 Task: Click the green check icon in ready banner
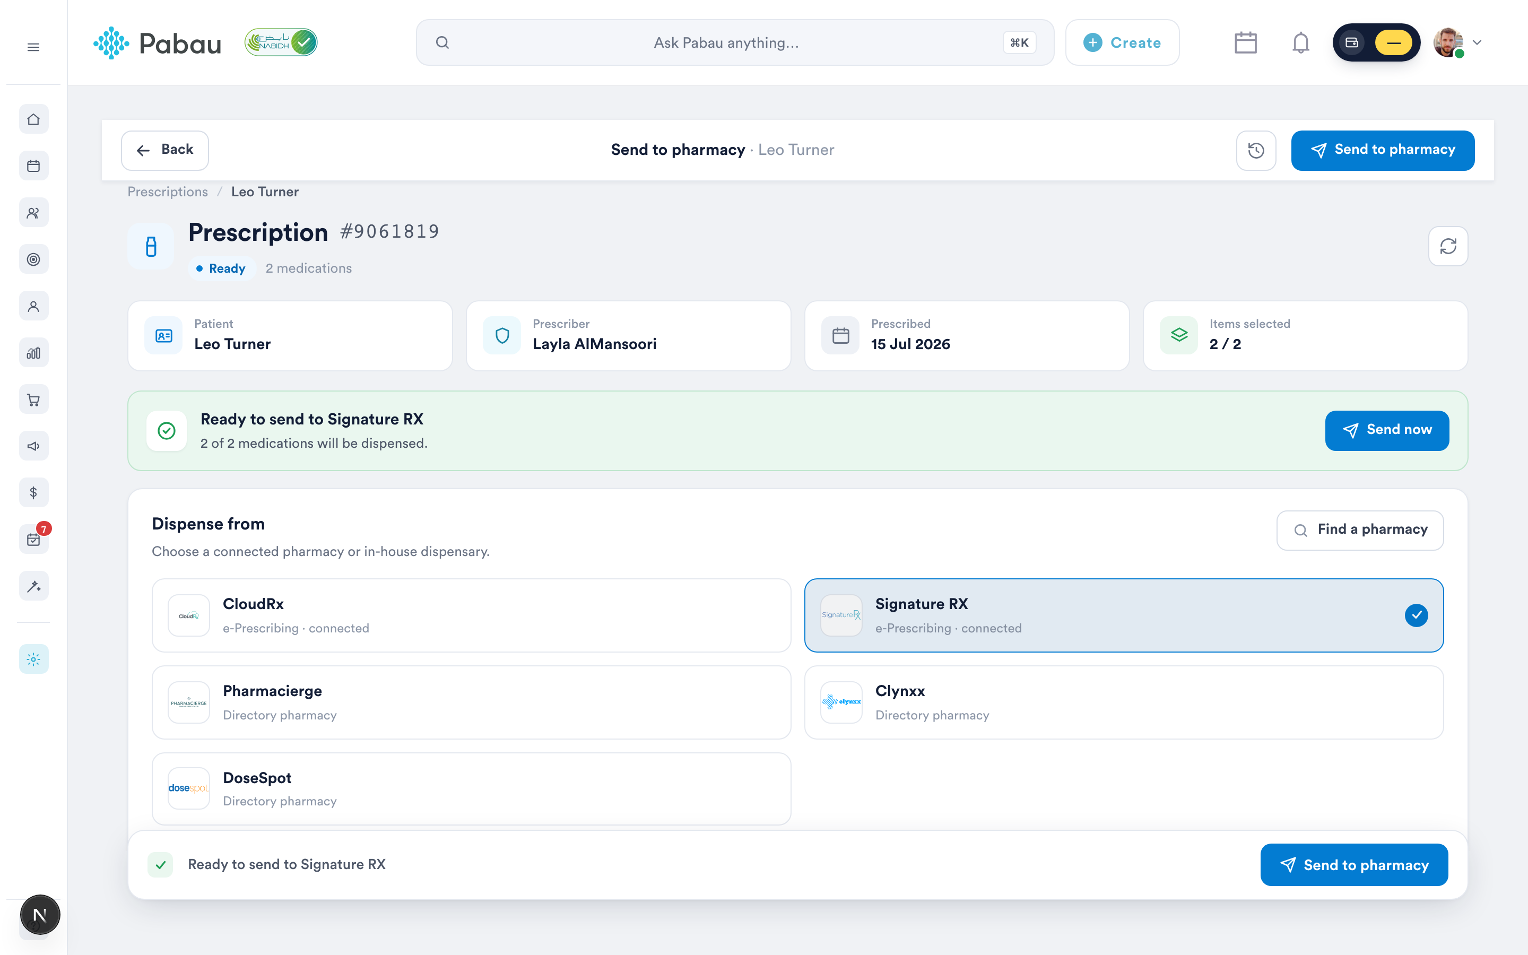tap(167, 431)
